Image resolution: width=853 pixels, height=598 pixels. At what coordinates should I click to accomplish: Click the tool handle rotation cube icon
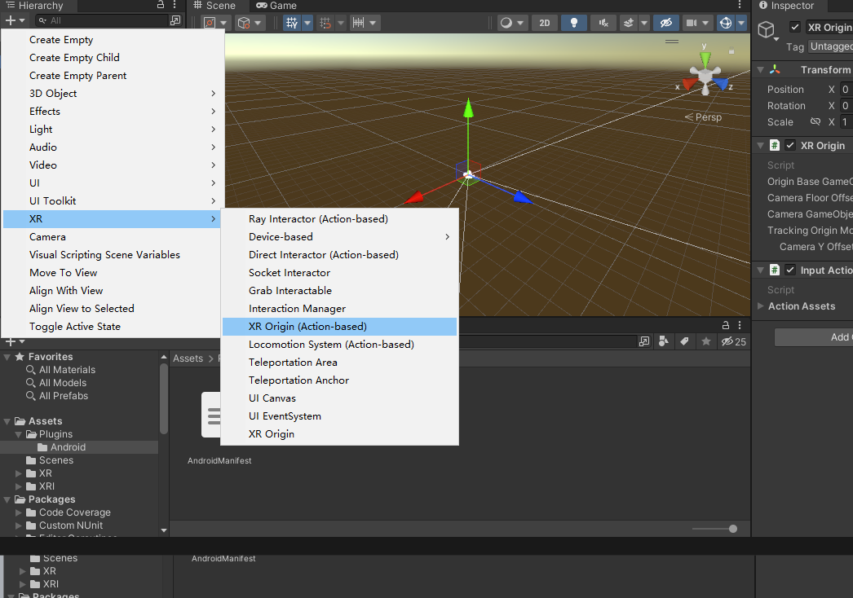click(244, 23)
